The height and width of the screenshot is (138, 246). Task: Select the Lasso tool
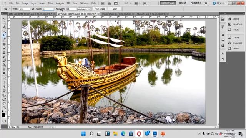[4, 27]
